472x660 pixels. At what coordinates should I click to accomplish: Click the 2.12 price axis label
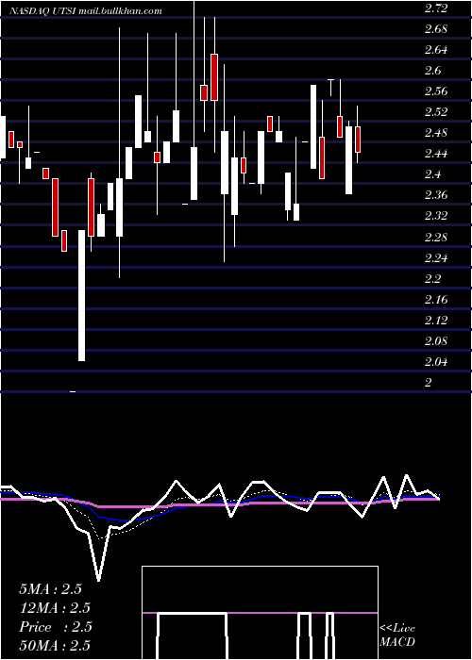pos(436,321)
